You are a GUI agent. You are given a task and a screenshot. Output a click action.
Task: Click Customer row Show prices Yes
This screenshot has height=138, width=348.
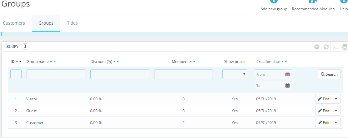(235, 122)
